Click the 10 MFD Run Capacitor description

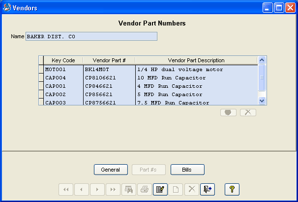tap(197, 77)
